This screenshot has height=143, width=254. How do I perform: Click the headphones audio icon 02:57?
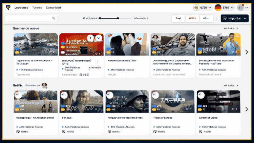click(81, 75)
